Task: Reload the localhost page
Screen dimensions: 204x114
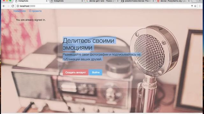Action: (13, 6)
